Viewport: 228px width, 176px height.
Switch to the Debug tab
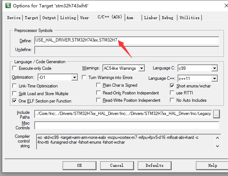(168, 18)
